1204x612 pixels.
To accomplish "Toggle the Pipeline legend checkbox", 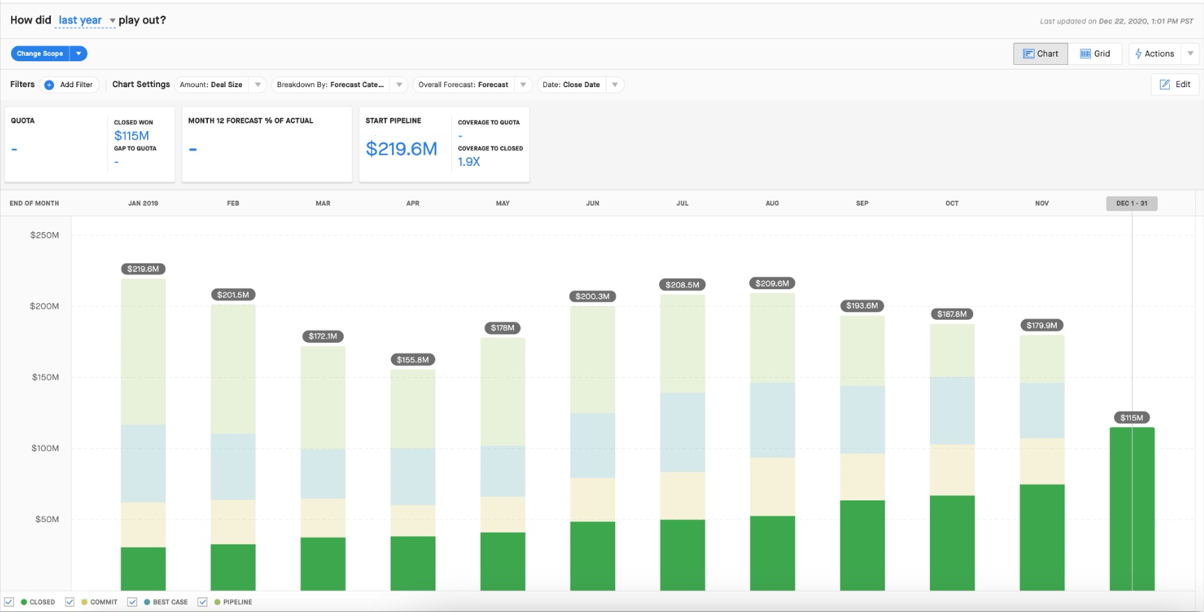I will tap(202, 602).
